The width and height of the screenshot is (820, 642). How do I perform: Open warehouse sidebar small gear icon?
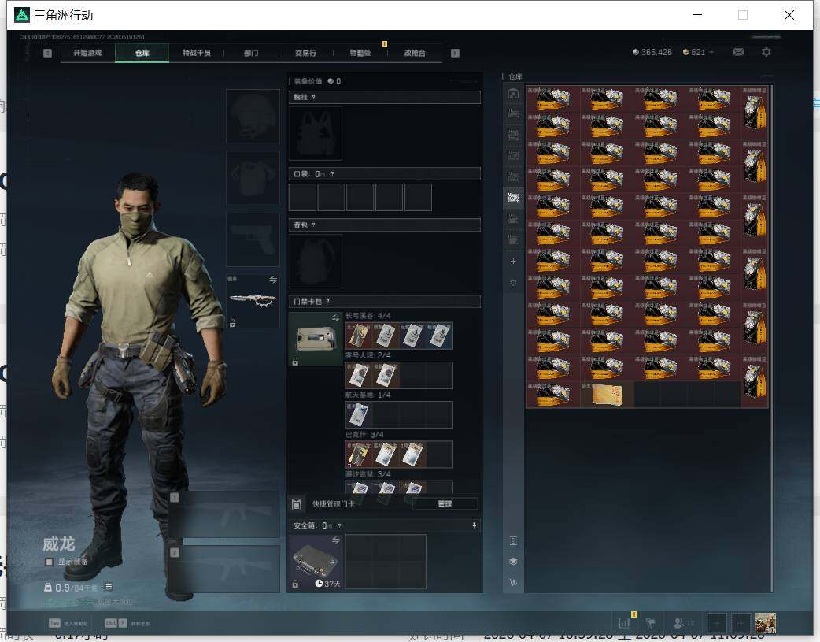pyautogui.click(x=513, y=282)
